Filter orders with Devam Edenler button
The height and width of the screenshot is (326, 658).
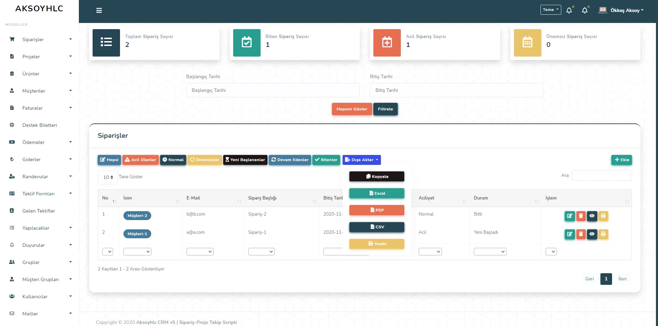(x=290, y=160)
